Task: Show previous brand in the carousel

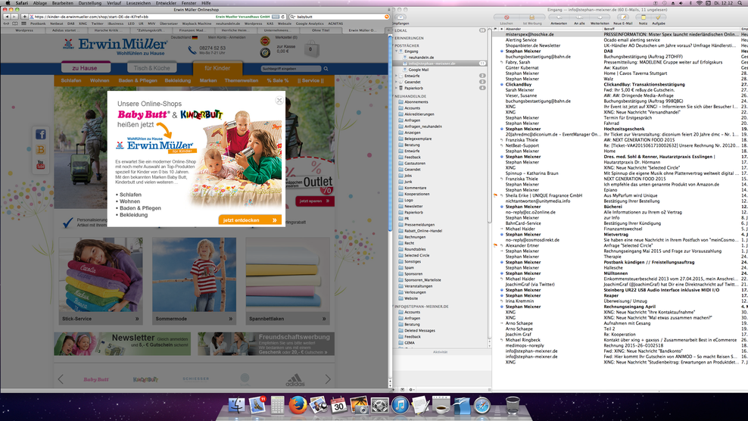Action: (61, 379)
